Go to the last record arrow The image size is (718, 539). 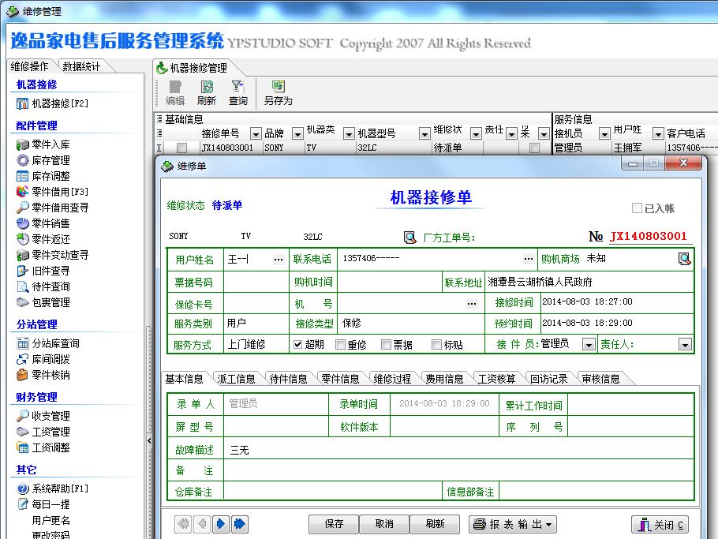click(239, 523)
